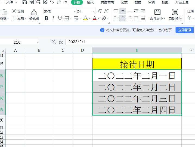Click the Save icon in quick access toolbar
Screen dimensions: 195x147
pos(24,2)
